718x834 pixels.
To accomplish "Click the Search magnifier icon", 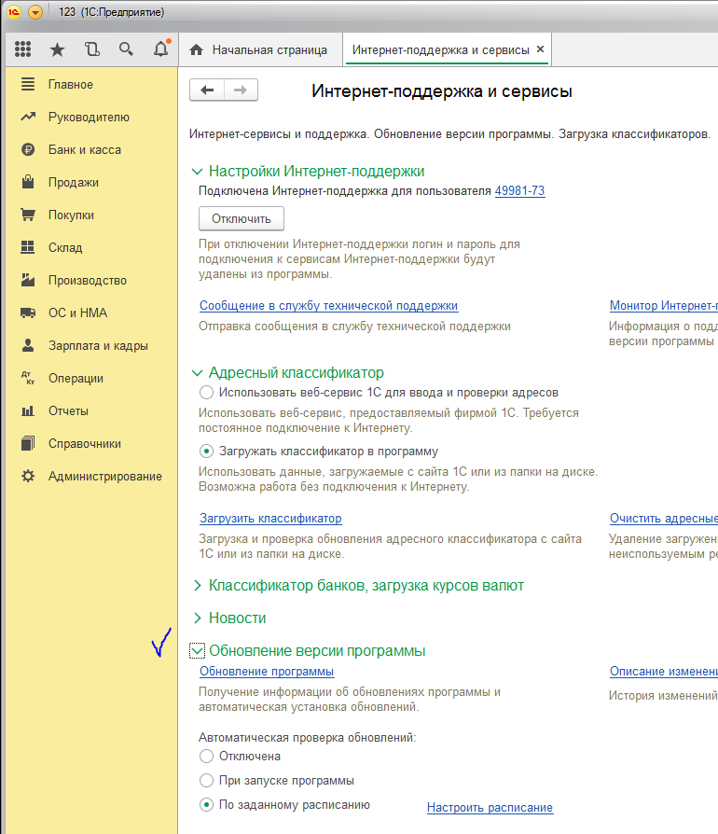I will (126, 49).
